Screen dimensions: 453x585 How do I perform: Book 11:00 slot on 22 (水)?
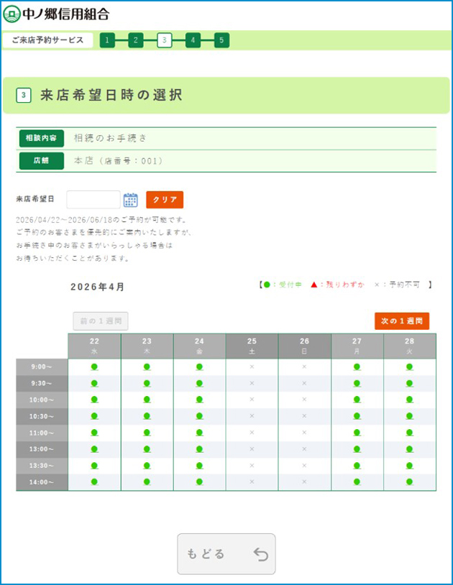94,433
